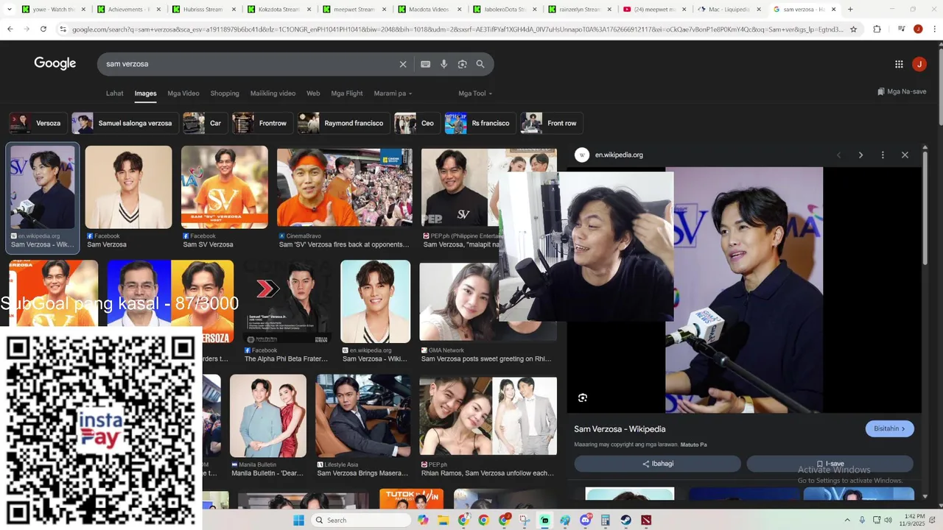Click the Chrome address bar URL
943x530 pixels.
[457, 29]
